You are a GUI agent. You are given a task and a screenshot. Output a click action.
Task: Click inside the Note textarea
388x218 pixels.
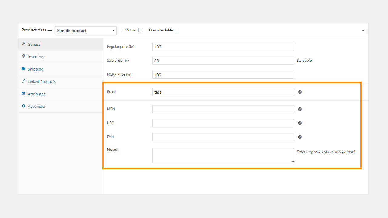click(223, 155)
